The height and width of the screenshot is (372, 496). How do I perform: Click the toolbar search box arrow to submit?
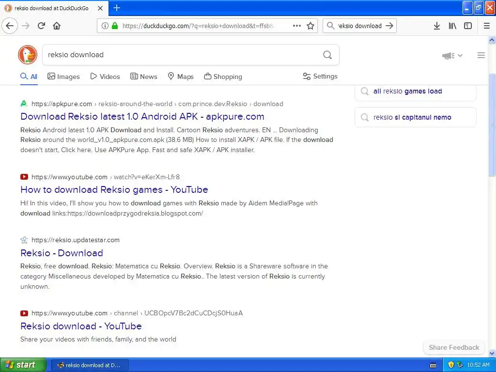389,26
